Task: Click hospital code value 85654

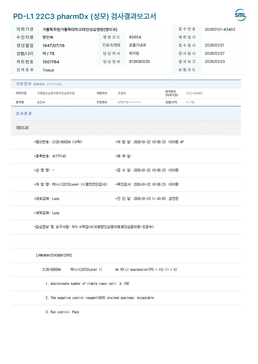Action: coord(135,37)
